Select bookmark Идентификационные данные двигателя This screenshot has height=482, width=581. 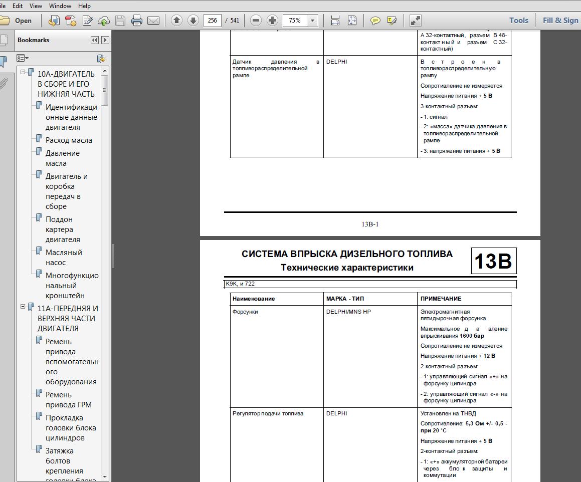click(71, 117)
